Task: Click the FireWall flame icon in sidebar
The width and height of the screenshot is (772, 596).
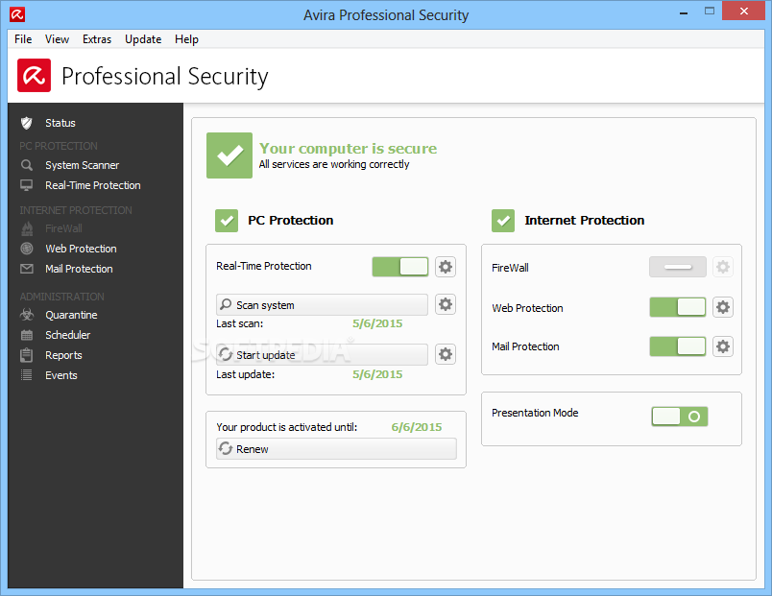Action: pos(27,228)
